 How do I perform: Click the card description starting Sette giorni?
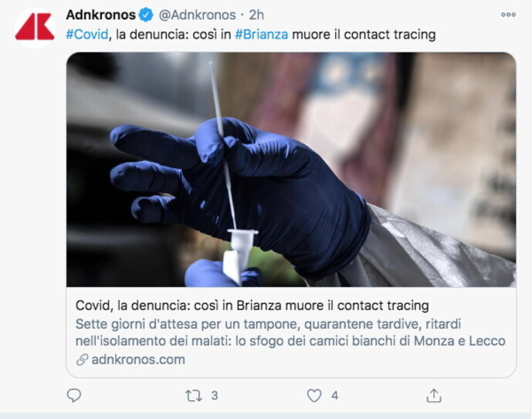(x=290, y=333)
